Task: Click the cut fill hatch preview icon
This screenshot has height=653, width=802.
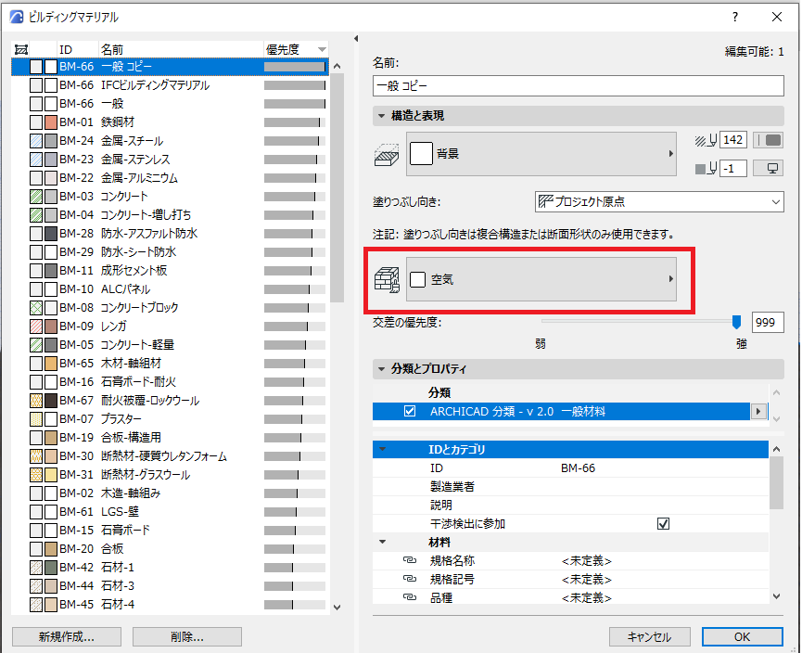Action: tap(387, 155)
